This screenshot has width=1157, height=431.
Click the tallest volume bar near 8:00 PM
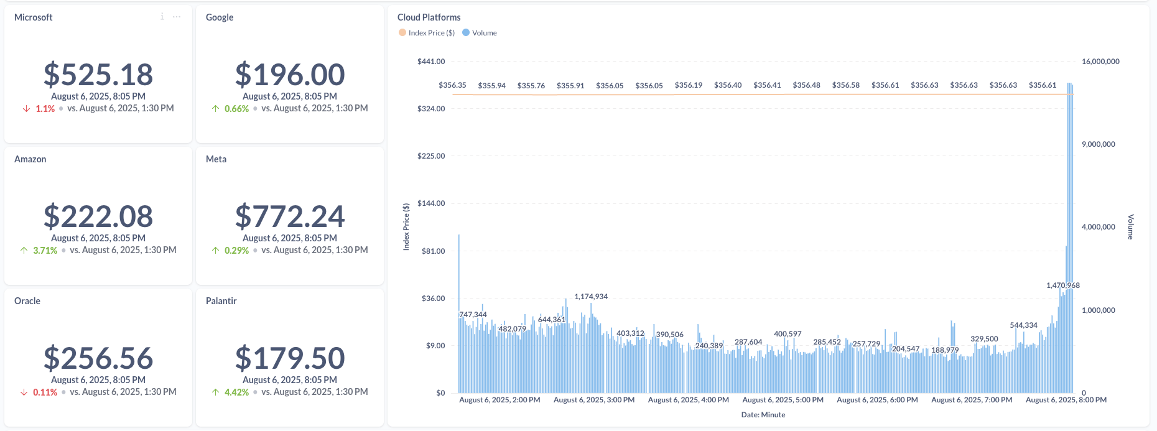pyautogui.click(x=1069, y=238)
